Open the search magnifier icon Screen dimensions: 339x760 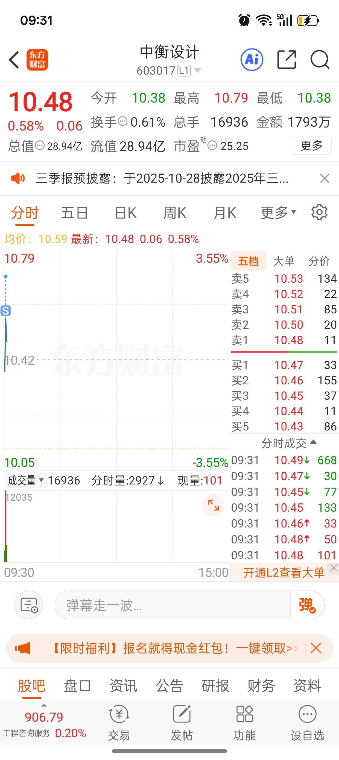pyautogui.click(x=320, y=60)
